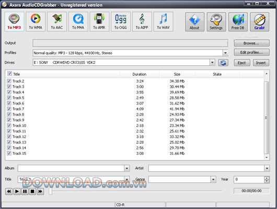Image resolution: width=277 pixels, height=209 pixels.
Task: Expand the Profiles dropdown arrow
Action: (x=225, y=53)
